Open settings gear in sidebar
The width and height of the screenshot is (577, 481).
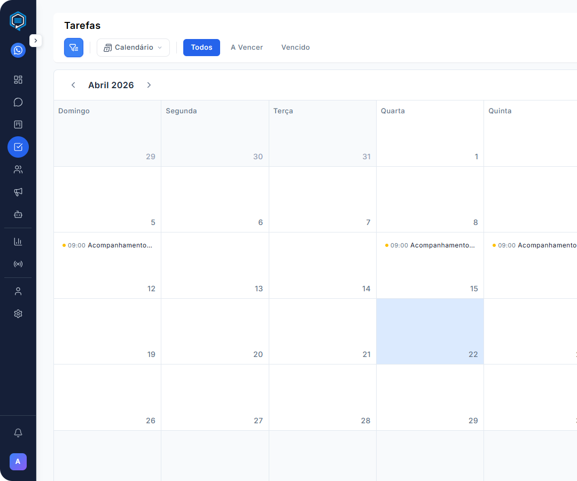(18, 314)
